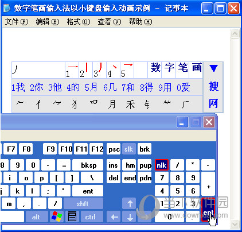
Task: Select the 厂 radical component
Action: tap(185, 105)
